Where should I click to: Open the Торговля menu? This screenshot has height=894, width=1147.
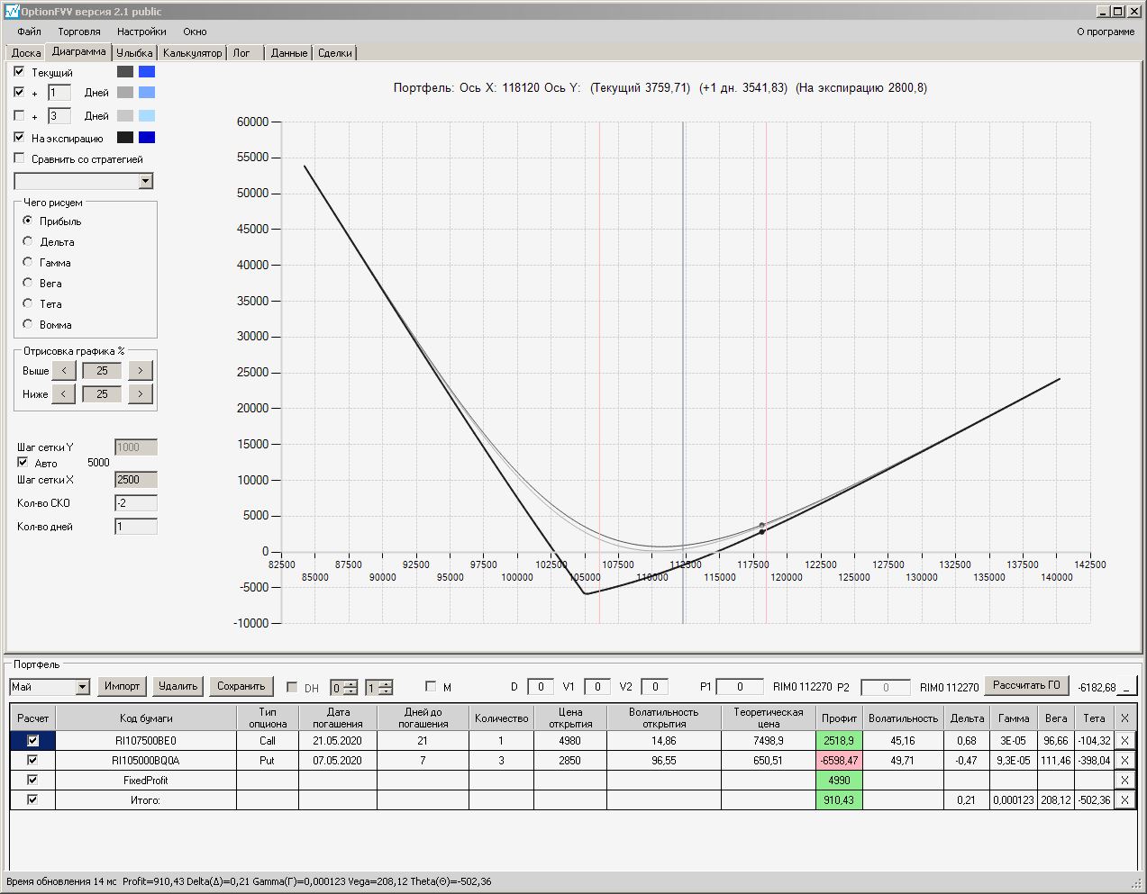click(x=79, y=32)
